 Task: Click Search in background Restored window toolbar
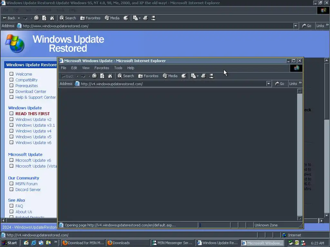[68, 18]
